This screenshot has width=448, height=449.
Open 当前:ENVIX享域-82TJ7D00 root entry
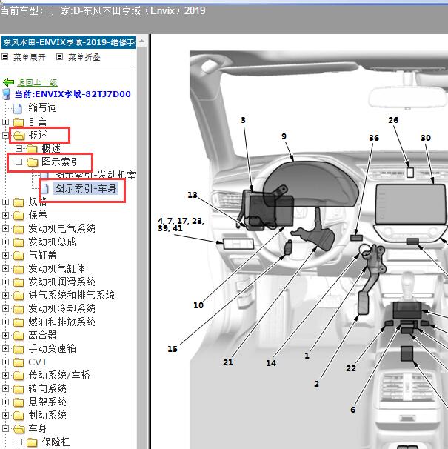pyautogui.click(x=73, y=94)
